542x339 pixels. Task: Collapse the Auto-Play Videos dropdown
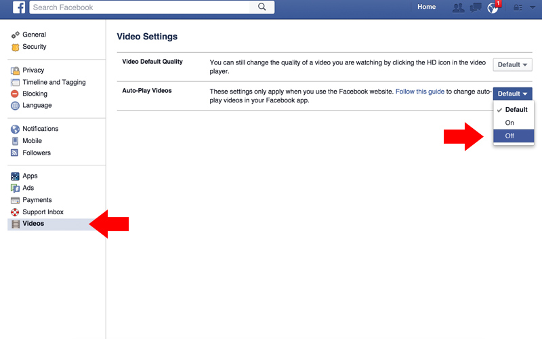[512, 94]
